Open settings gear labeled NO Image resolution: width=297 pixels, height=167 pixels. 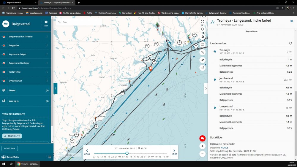pyautogui.click(x=46, y=24)
